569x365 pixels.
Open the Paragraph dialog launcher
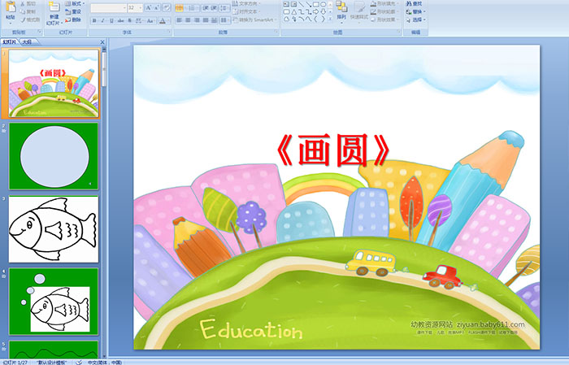coord(276,32)
